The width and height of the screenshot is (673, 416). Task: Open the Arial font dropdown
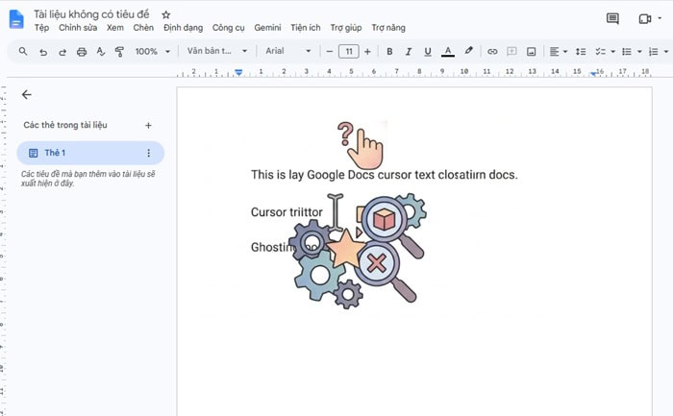pos(288,51)
